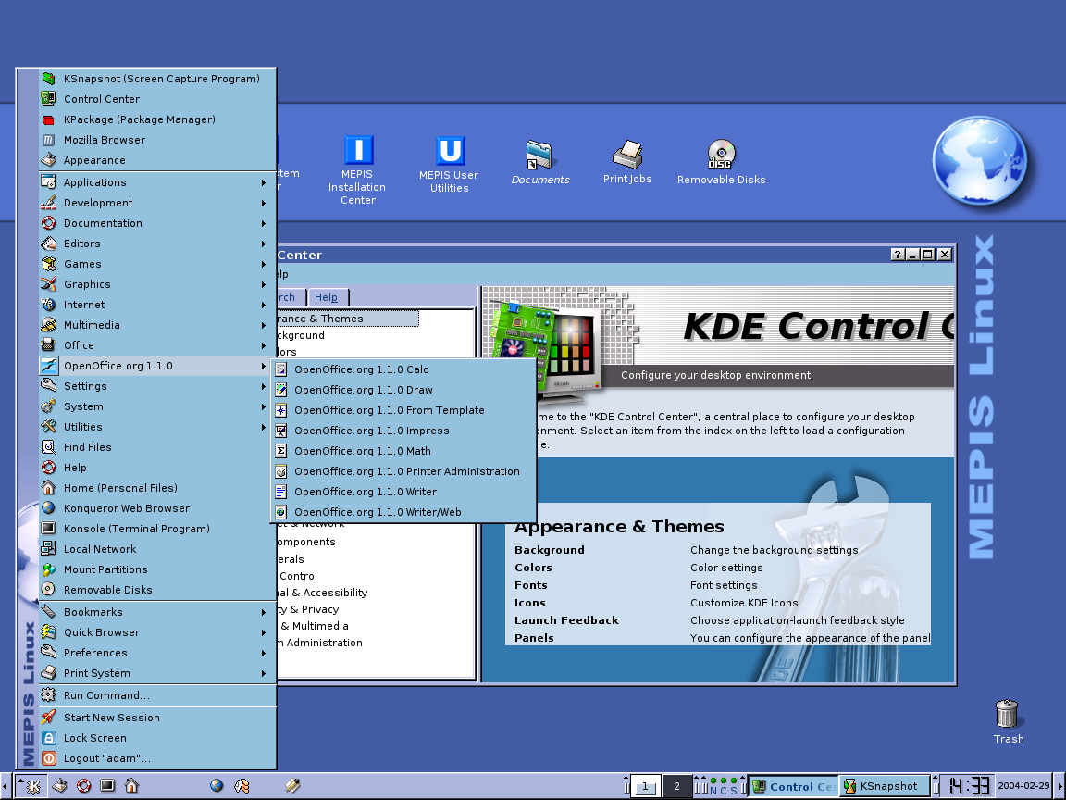
Task: Click the Launch Feedback link
Action: [567, 620]
